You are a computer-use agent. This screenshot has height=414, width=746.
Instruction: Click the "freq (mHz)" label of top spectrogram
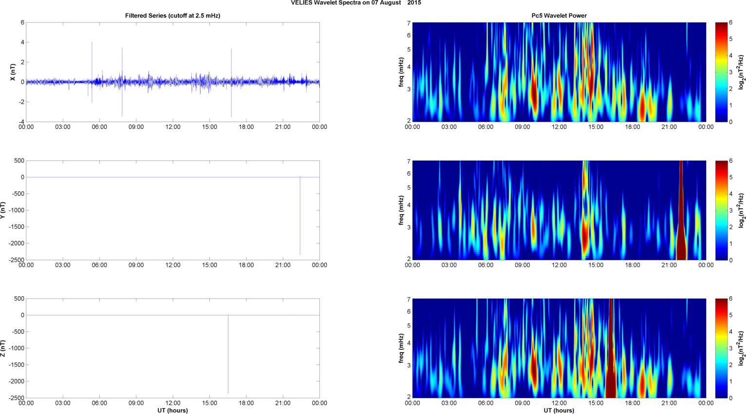[x=401, y=72]
